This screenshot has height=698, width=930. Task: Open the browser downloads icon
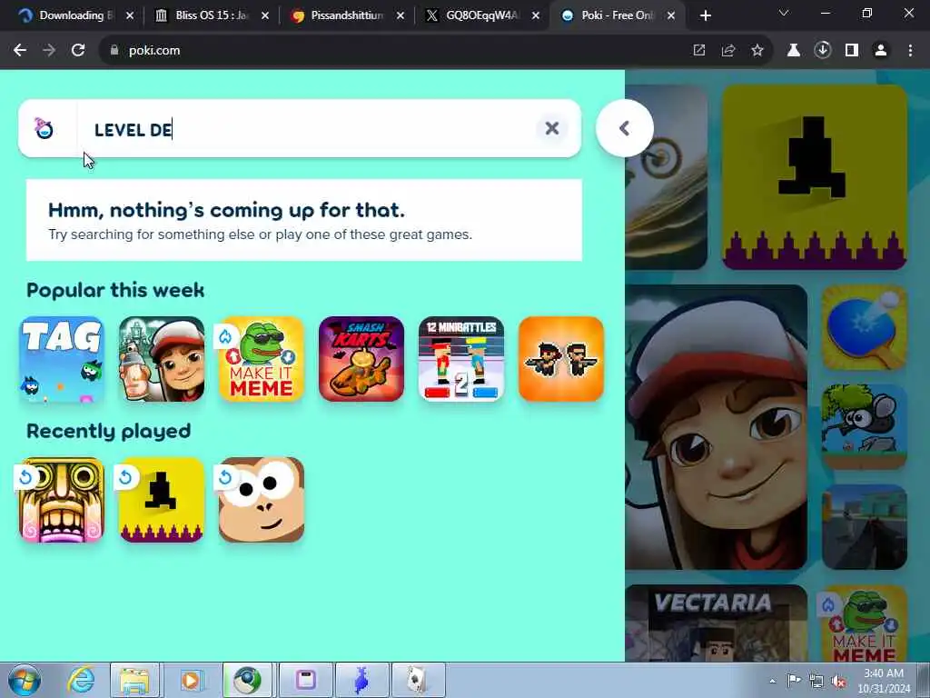click(x=823, y=51)
